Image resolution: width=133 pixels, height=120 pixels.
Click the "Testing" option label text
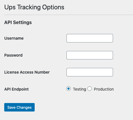tap(79, 89)
